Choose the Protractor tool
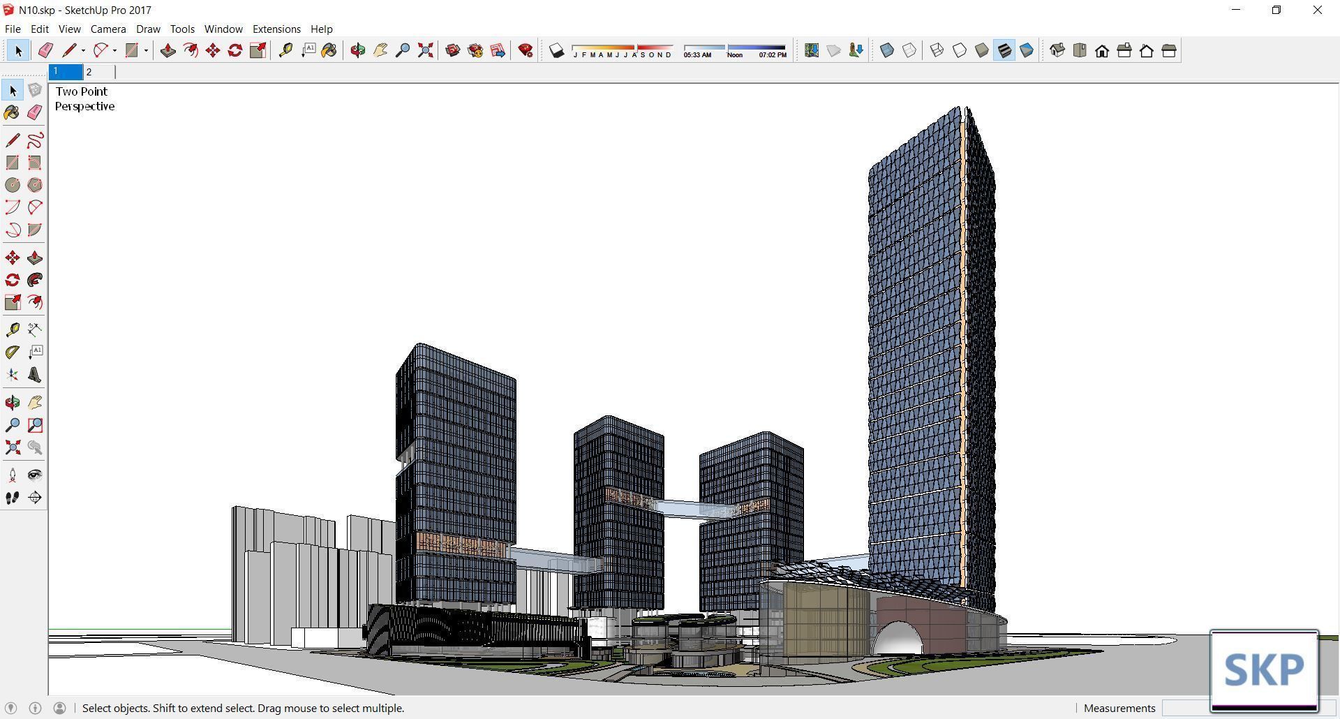Screen dimensions: 1340x719 [13, 353]
